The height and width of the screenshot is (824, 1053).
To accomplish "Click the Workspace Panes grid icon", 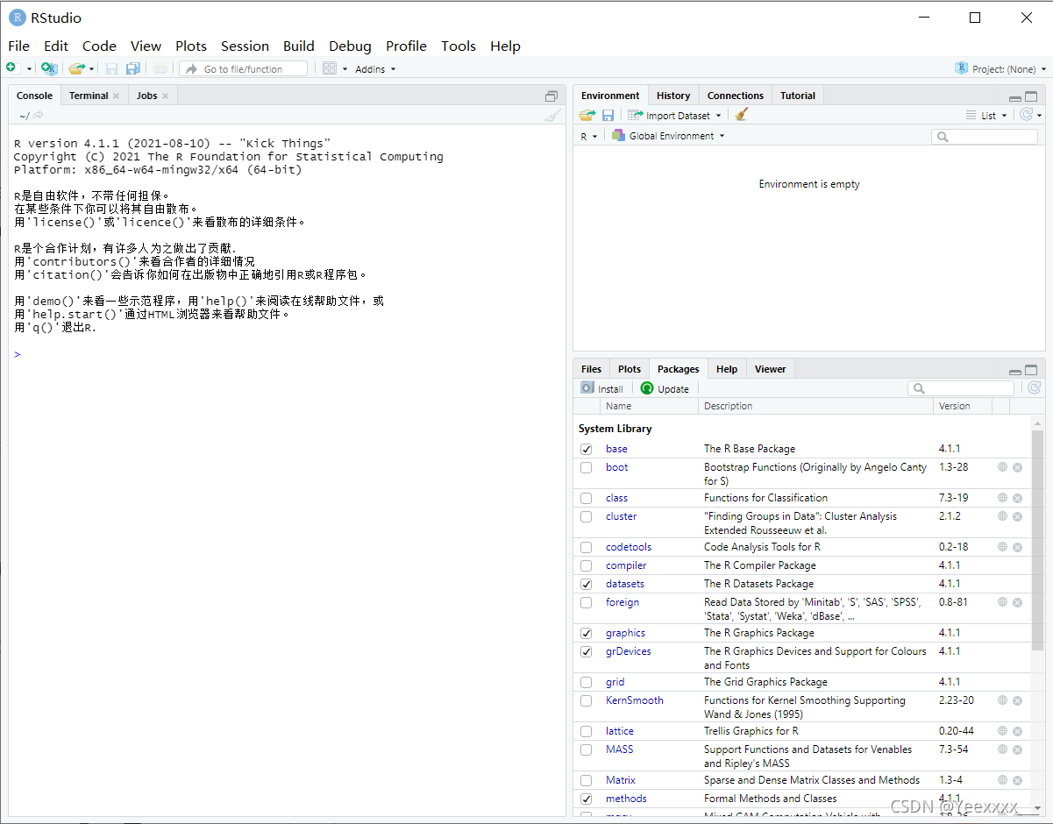I will coord(330,68).
